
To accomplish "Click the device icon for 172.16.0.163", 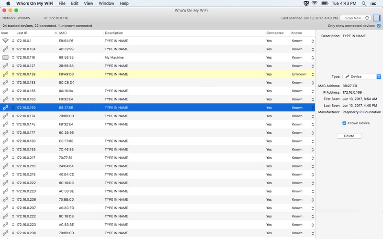I will click(x=5, y=99).
